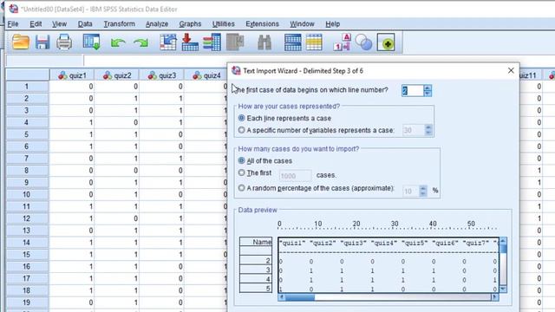This screenshot has width=555, height=312.
Task: Increase variables-per-case spinner value
Action: pyautogui.click(x=428, y=127)
